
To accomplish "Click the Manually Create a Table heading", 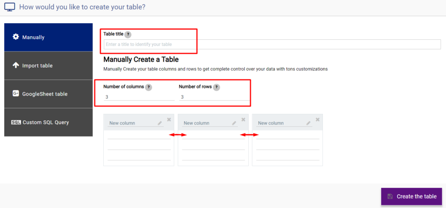I will point(141,60).
